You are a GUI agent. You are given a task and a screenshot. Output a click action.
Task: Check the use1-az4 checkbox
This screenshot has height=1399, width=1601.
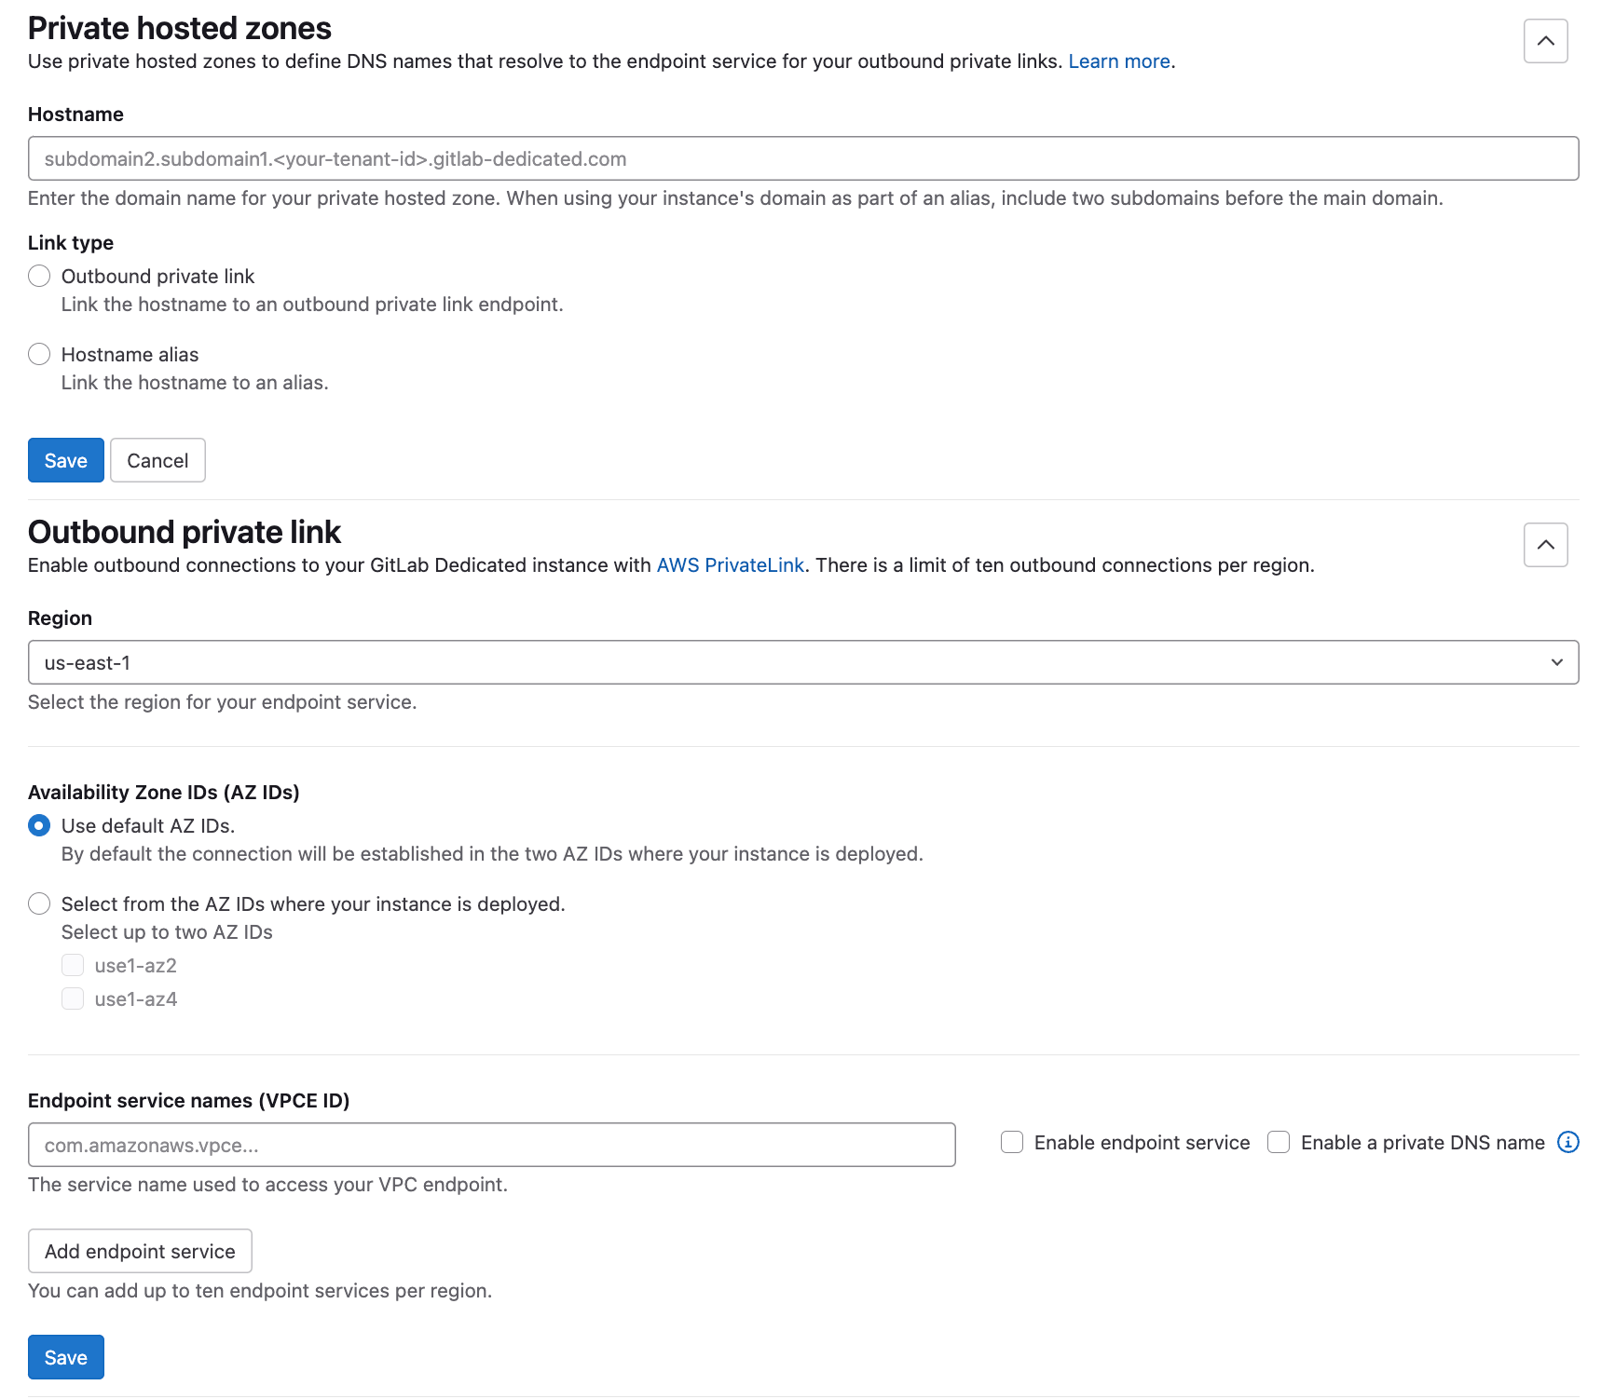point(73,998)
